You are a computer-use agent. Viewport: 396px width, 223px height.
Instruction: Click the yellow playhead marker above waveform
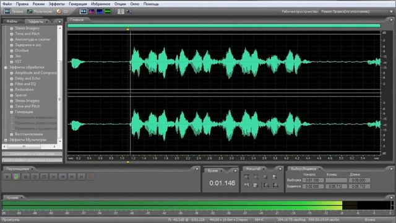(128, 29)
